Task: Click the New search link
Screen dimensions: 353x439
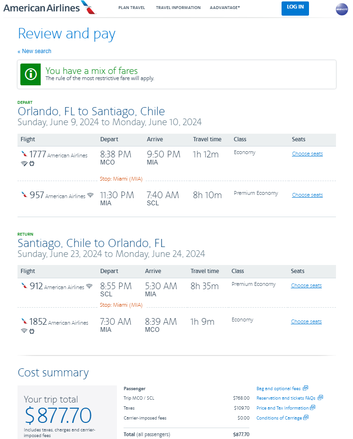Action: click(35, 51)
